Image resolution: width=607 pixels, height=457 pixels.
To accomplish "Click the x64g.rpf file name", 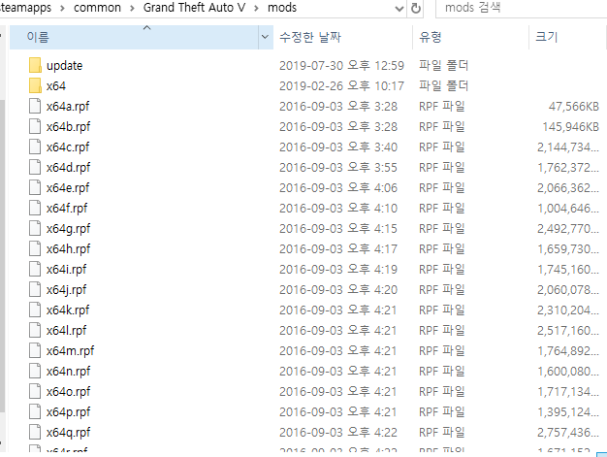I will click(x=68, y=229).
